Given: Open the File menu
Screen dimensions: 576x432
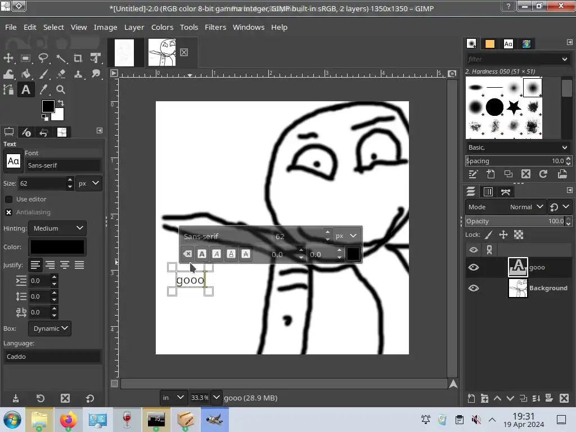Looking at the screenshot, I should 11,27.
